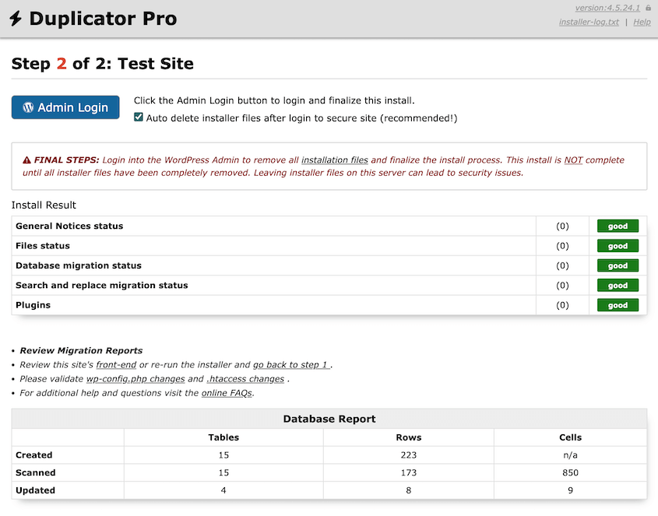Click the installation files link
Image resolution: width=658 pixels, height=516 pixels.
click(335, 160)
